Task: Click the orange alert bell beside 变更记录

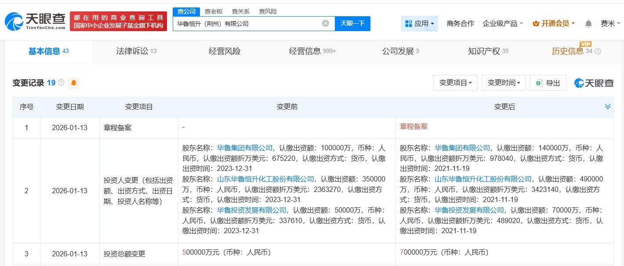Action: (x=73, y=82)
